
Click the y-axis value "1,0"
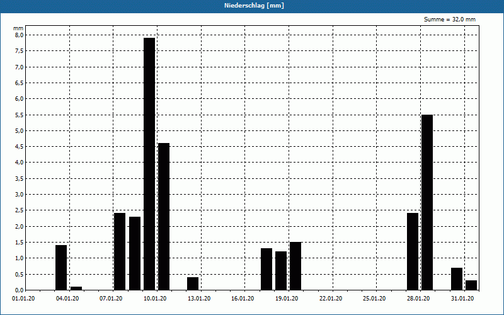(20, 258)
